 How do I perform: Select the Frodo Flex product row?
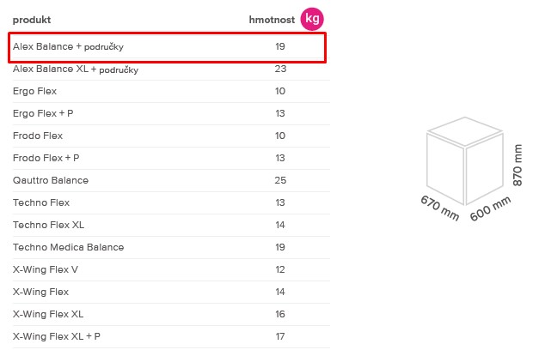coord(171,136)
